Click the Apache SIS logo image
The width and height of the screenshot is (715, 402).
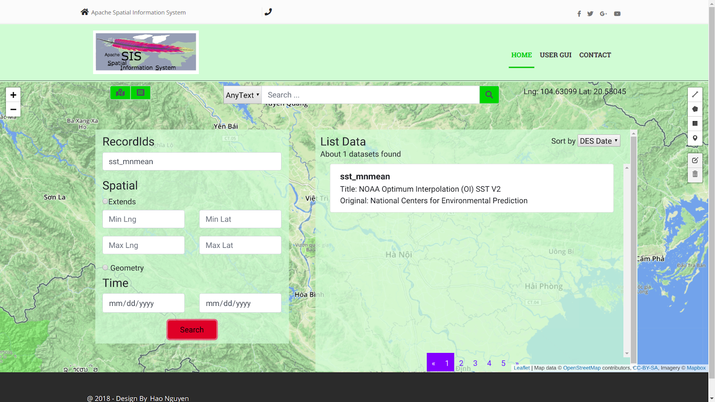[x=146, y=52]
